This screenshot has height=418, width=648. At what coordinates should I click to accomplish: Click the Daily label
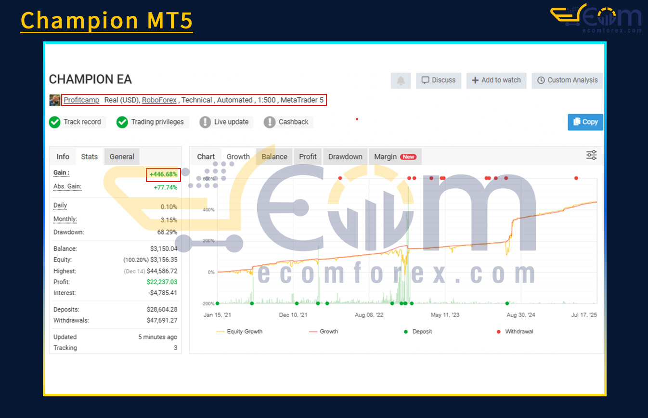(x=60, y=205)
